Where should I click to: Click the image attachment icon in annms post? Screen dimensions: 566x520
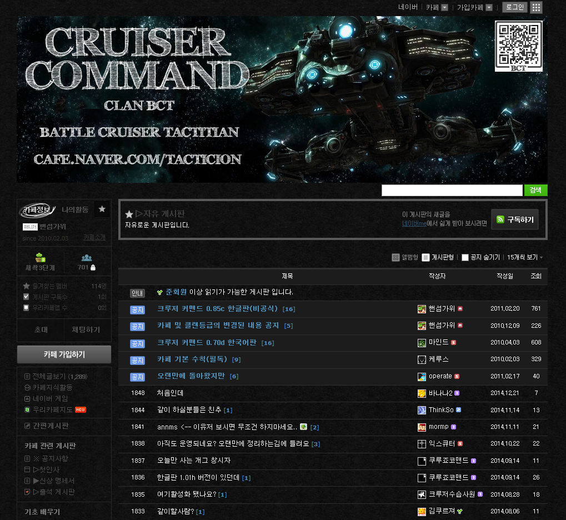pyautogui.click(x=304, y=427)
